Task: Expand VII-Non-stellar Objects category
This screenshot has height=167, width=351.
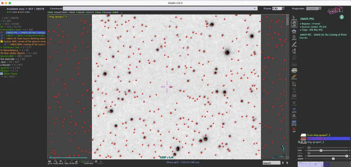Action: pyautogui.click(x=19, y=53)
